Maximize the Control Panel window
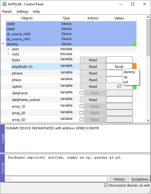 [133, 4]
